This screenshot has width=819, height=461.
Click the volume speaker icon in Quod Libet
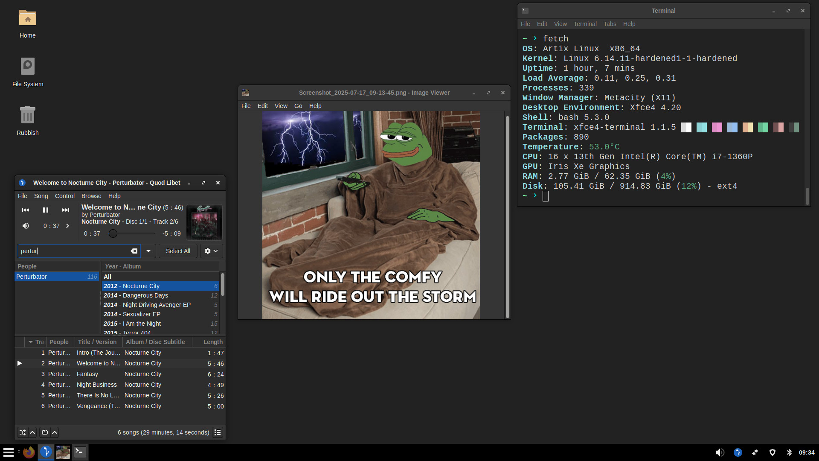click(x=26, y=226)
